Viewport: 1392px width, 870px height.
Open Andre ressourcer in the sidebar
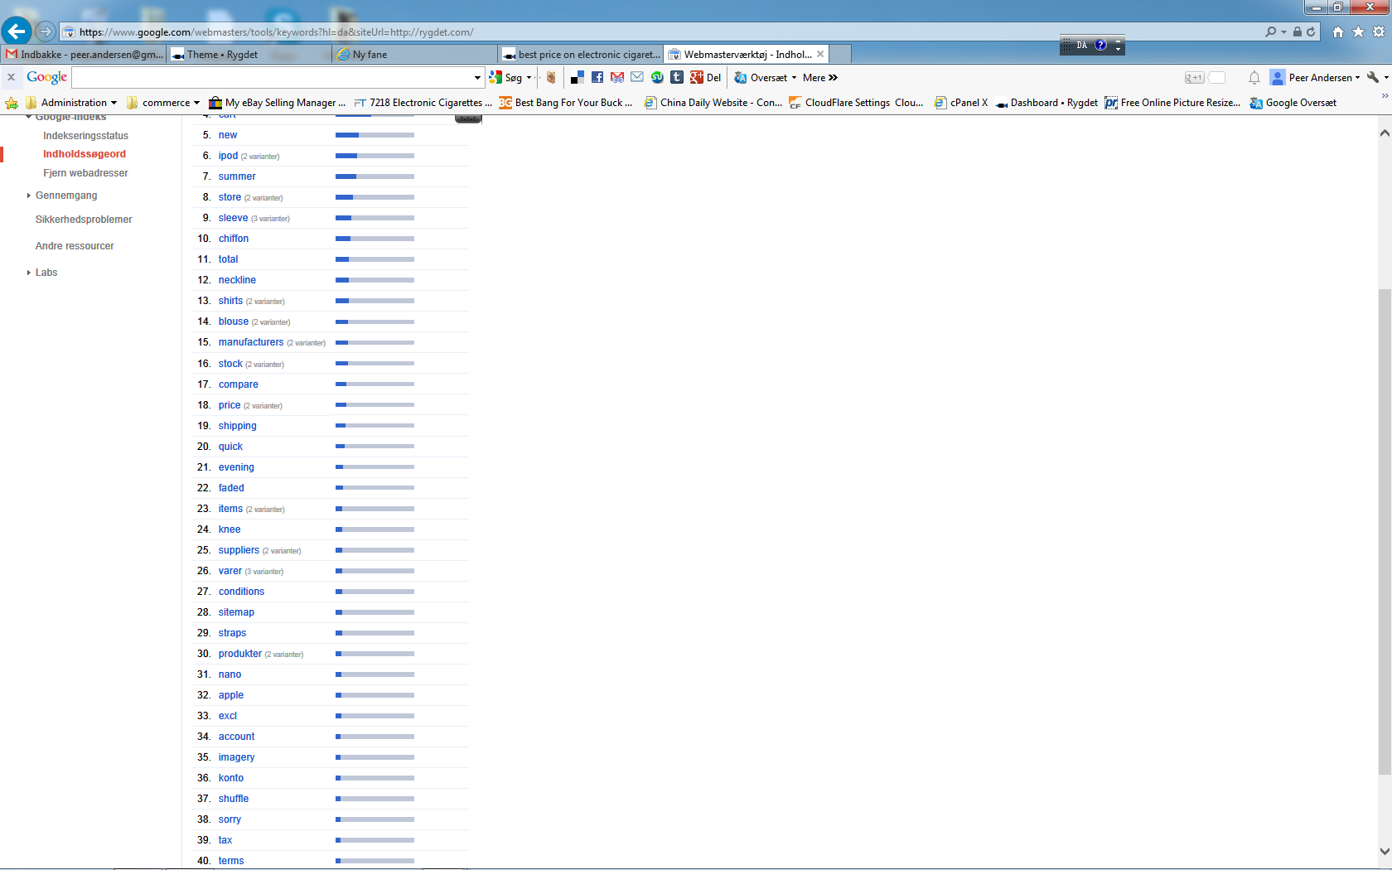[x=75, y=246]
